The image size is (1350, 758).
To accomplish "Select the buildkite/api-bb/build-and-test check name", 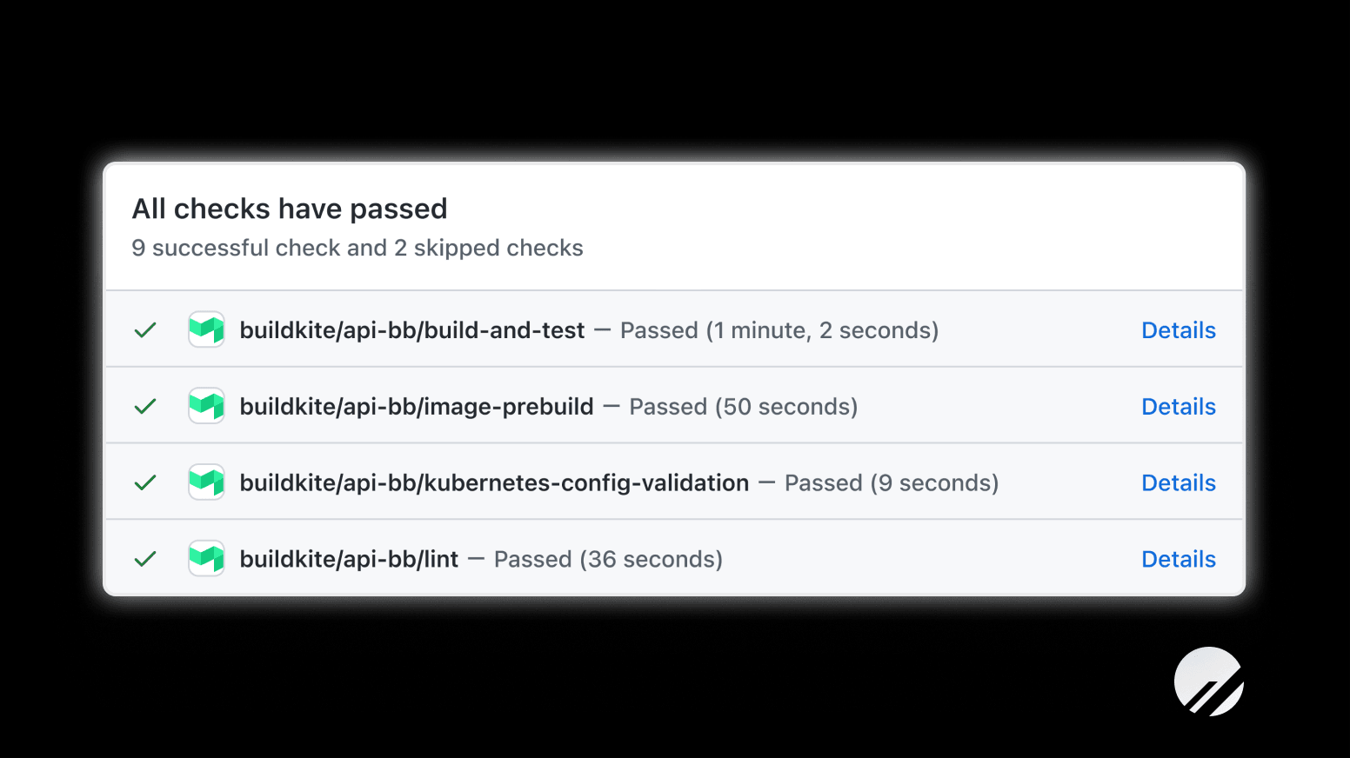I will point(412,330).
